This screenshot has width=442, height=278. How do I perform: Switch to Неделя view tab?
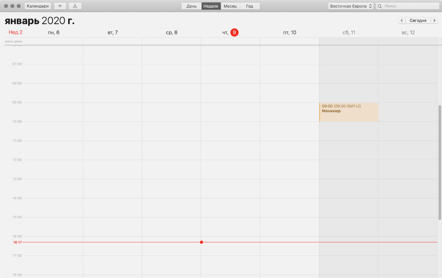(x=211, y=6)
